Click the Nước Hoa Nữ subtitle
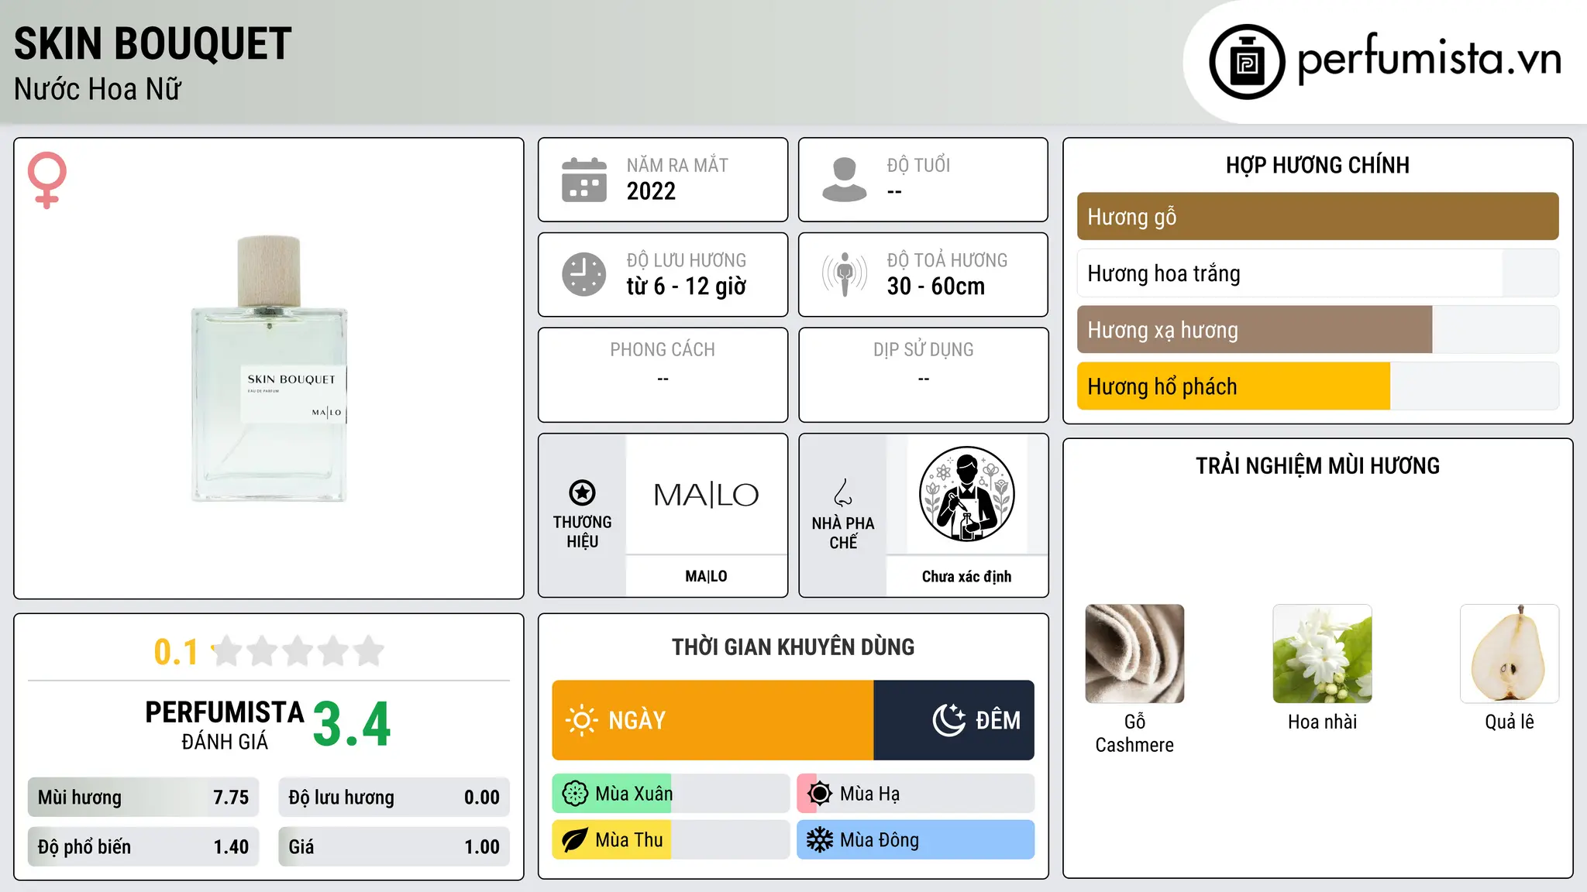Image resolution: width=1587 pixels, height=892 pixels. tap(98, 89)
